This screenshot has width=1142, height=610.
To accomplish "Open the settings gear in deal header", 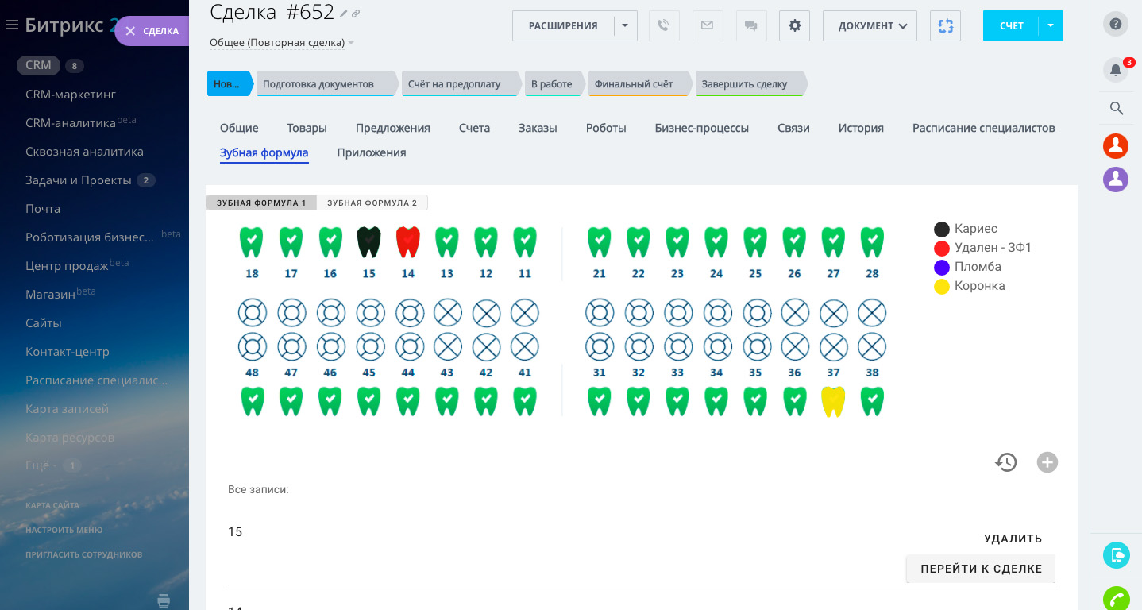I will point(794,25).
